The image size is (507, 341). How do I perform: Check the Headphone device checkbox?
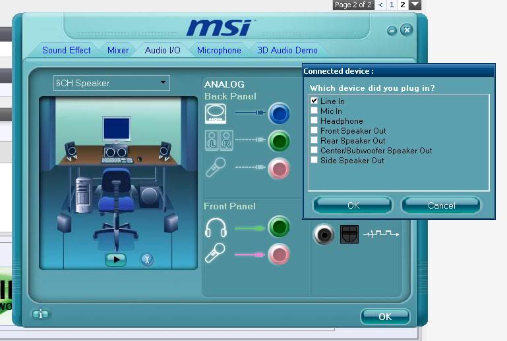tap(314, 121)
